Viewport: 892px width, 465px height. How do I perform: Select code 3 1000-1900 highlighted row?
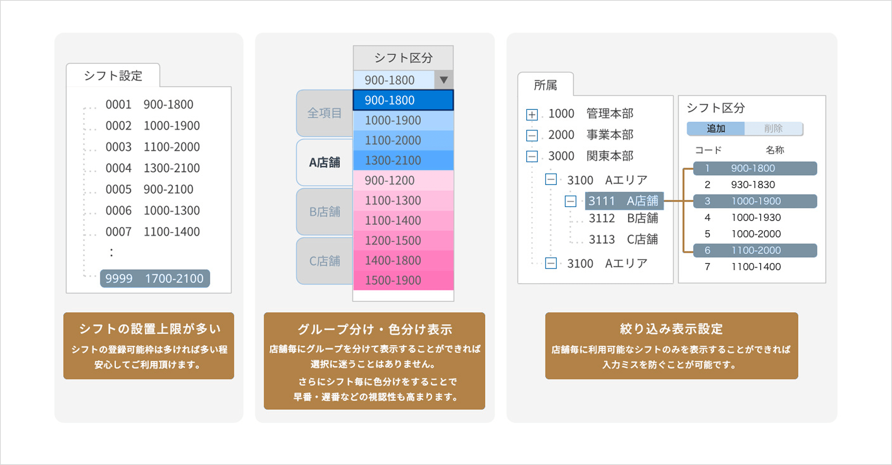(755, 201)
